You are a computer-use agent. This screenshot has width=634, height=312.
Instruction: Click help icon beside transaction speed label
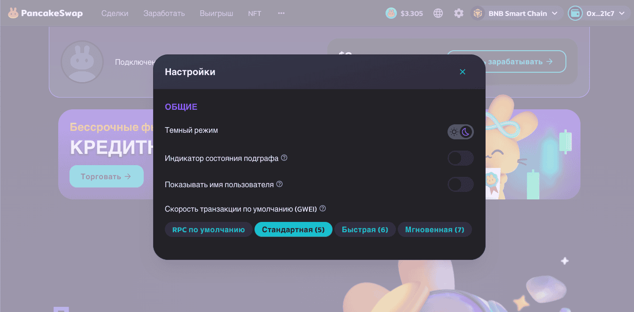pos(323,209)
